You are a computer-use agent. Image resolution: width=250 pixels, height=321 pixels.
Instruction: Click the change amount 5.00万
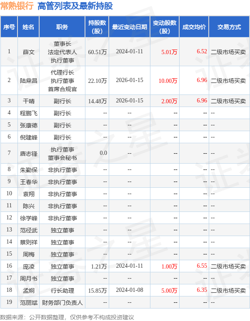coord(169,291)
